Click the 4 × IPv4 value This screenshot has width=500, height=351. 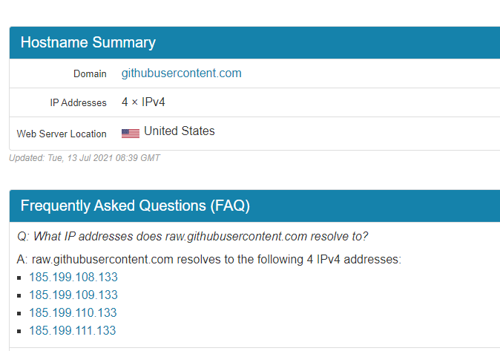tap(143, 102)
